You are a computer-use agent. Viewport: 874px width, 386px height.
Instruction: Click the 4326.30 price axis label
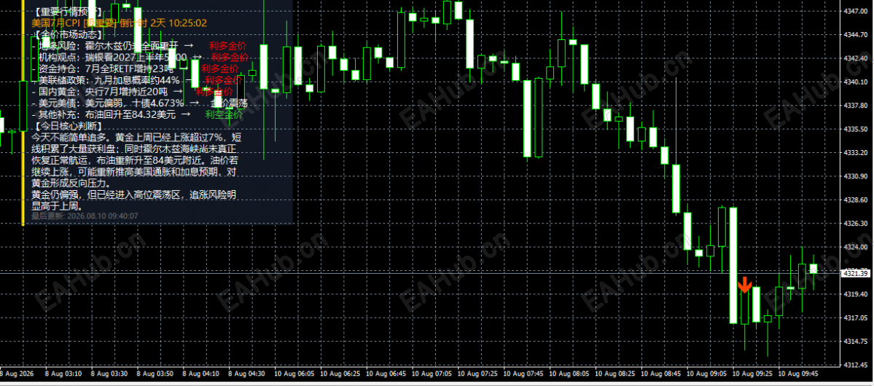[857, 224]
